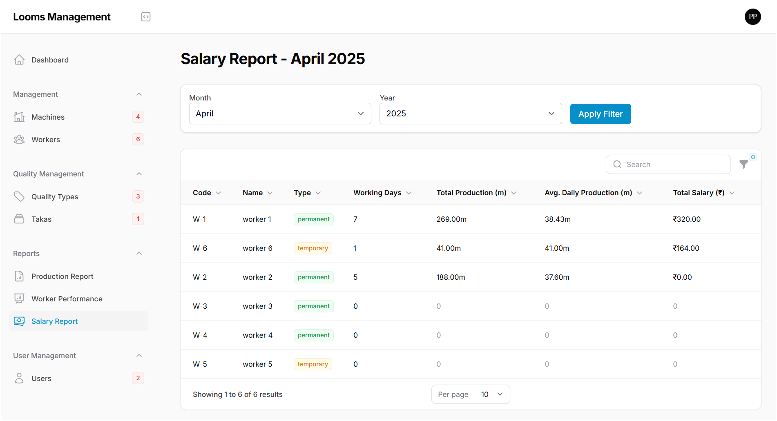This screenshot has height=421, width=777.
Task: Click the Worker Performance chart icon
Action: pos(19,298)
